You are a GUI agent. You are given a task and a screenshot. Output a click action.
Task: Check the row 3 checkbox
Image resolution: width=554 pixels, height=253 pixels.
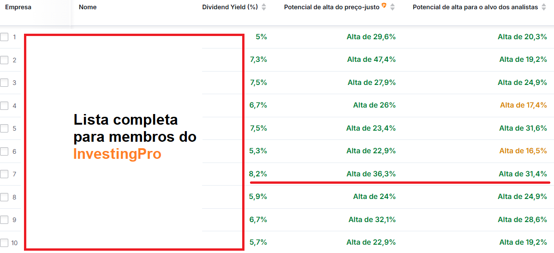(x=5, y=83)
